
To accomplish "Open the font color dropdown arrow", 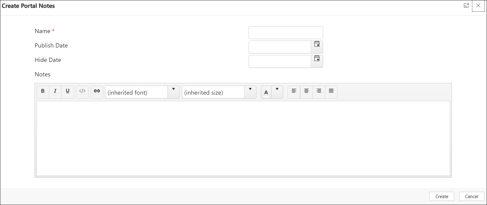I will point(277,91).
